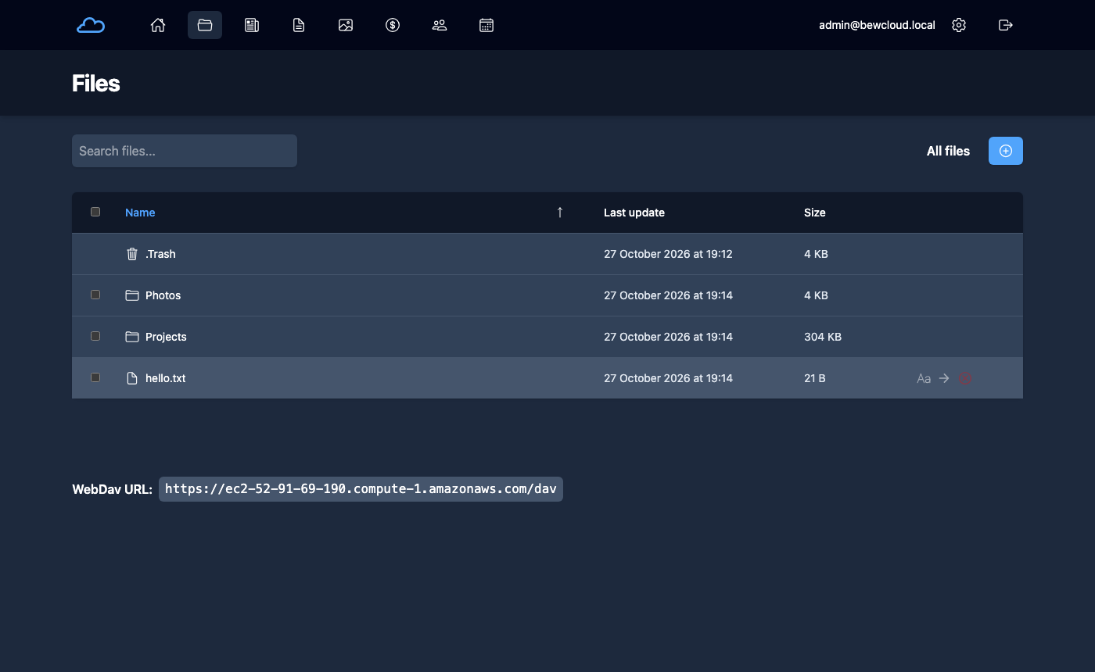Viewport: 1095px width, 672px height.
Task: Open the Expenses dollar icon
Action: [393, 25]
